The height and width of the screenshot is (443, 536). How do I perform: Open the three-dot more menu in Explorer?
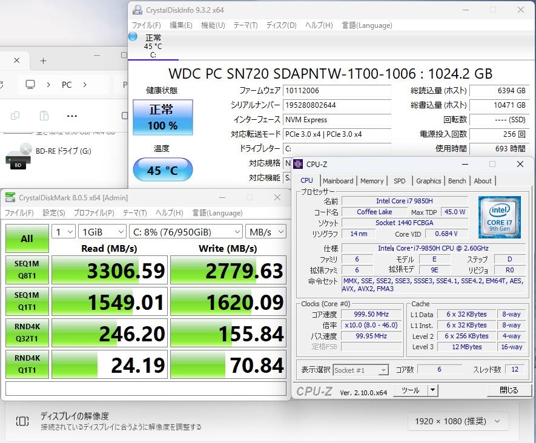72,116
